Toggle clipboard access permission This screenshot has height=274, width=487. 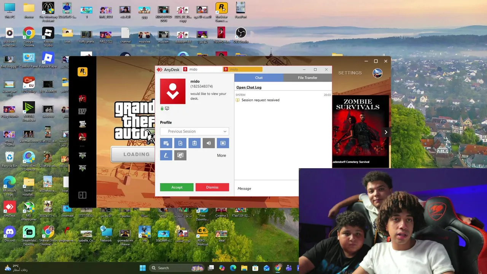[x=194, y=143]
